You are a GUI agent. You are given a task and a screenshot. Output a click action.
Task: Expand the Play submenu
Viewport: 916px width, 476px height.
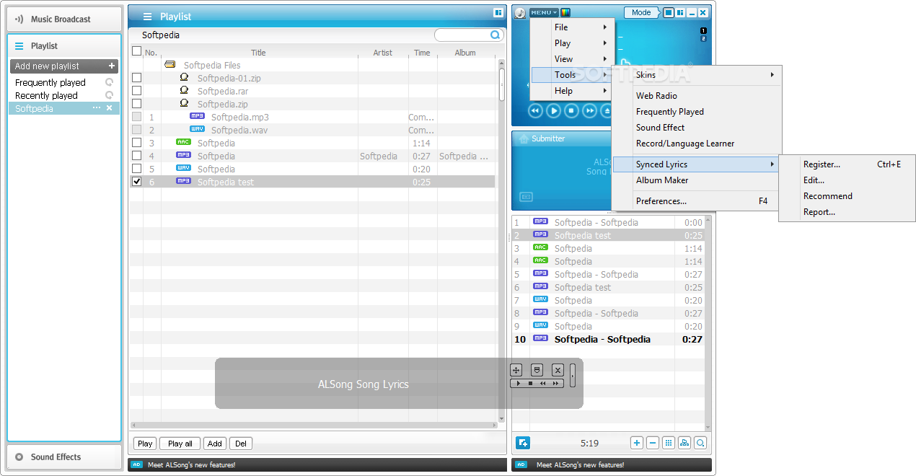[572, 43]
